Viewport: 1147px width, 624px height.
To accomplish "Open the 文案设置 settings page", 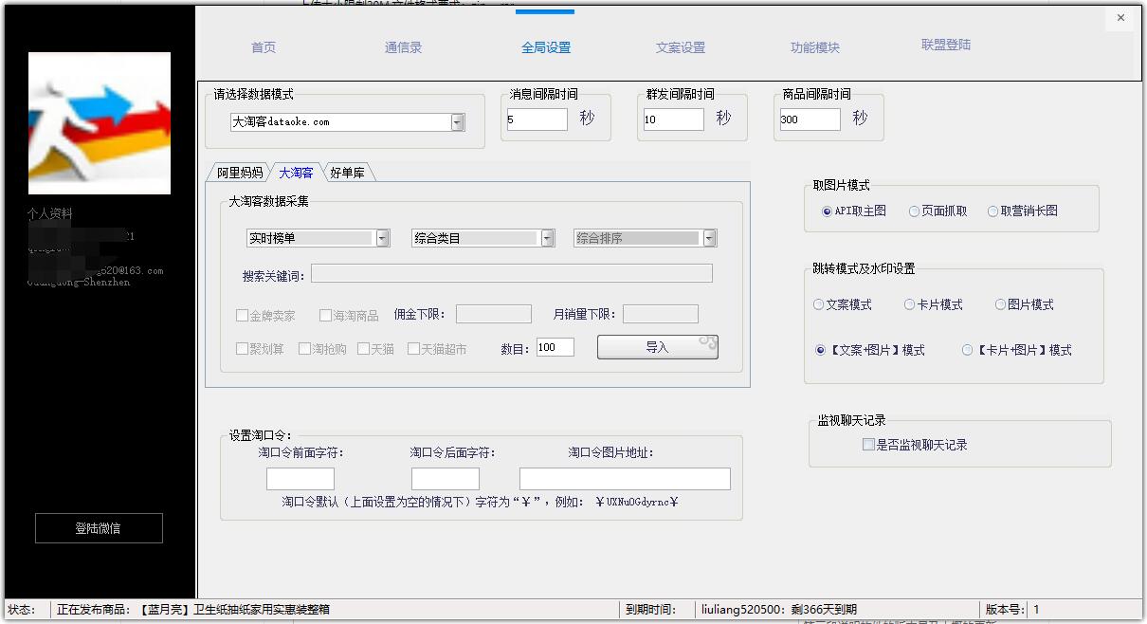I will [x=683, y=46].
